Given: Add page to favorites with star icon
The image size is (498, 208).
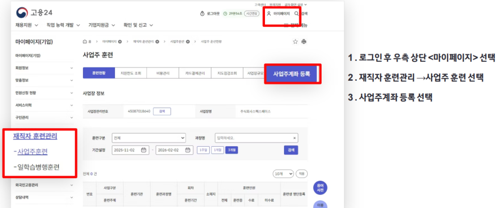Looking at the screenshot, I should tap(295, 42).
